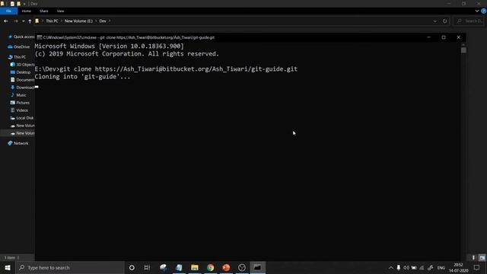487x274 pixels.
Task: Open Explorer help question mark icon
Action: point(484,11)
